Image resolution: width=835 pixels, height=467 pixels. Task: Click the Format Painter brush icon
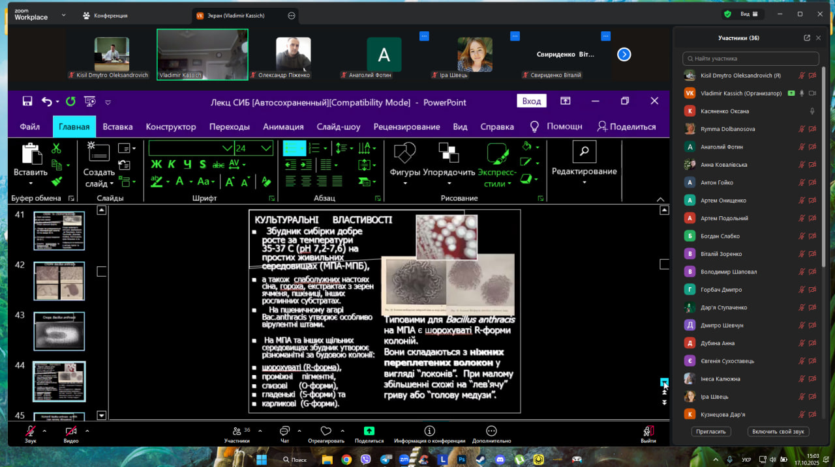56,182
